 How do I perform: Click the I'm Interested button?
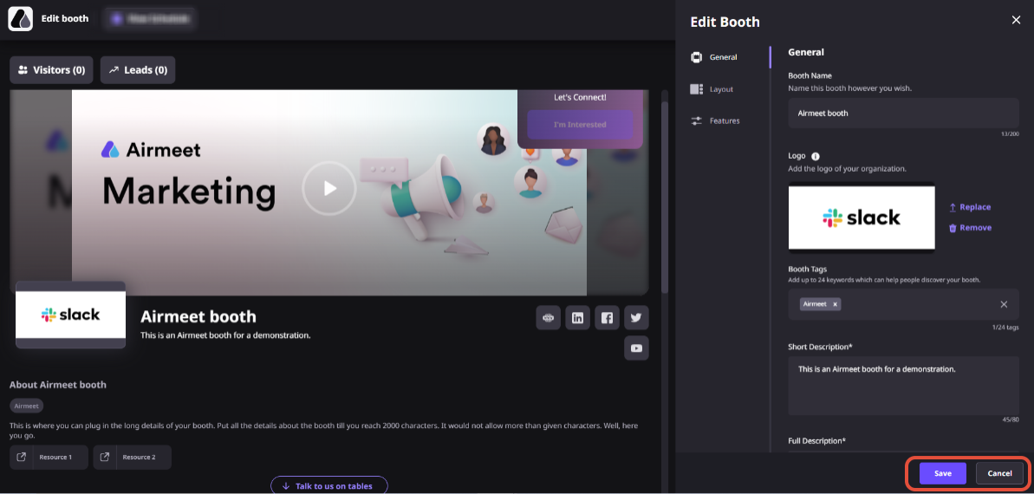coord(580,125)
